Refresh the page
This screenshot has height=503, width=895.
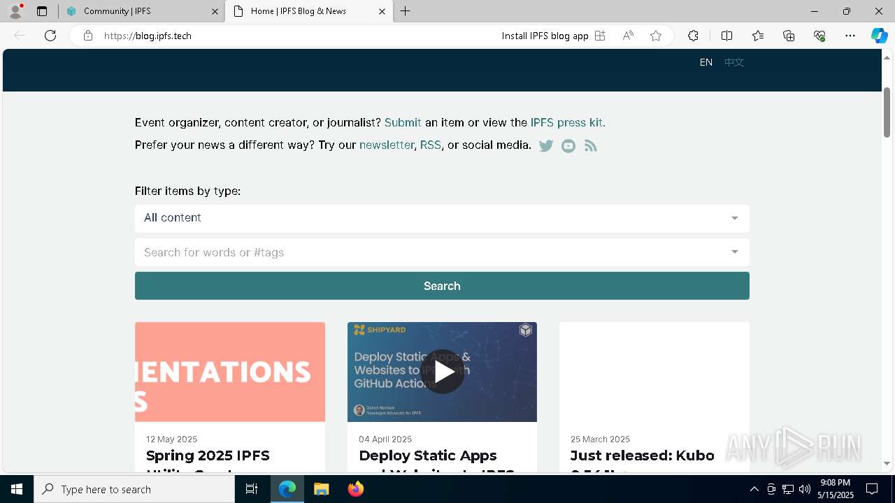[50, 36]
